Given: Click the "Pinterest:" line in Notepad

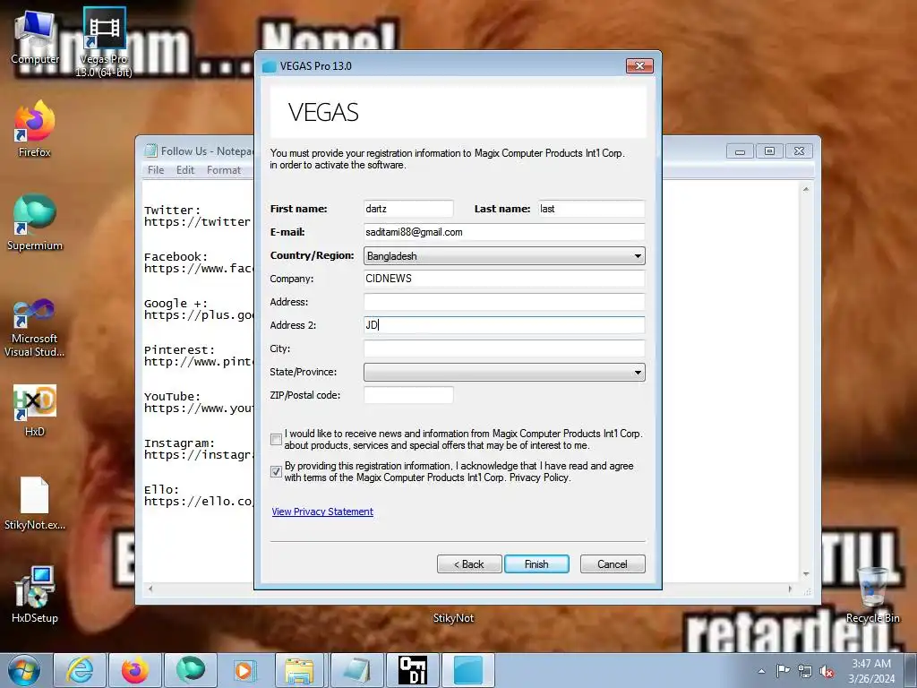Looking at the screenshot, I should pyautogui.click(x=179, y=350).
